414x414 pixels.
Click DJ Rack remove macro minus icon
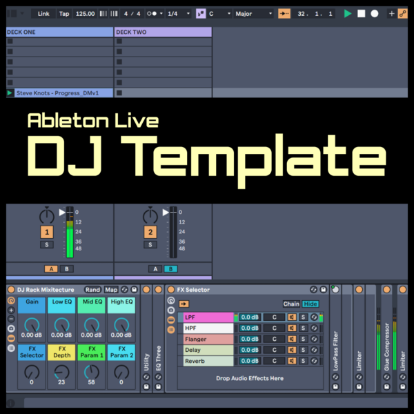coord(11,319)
